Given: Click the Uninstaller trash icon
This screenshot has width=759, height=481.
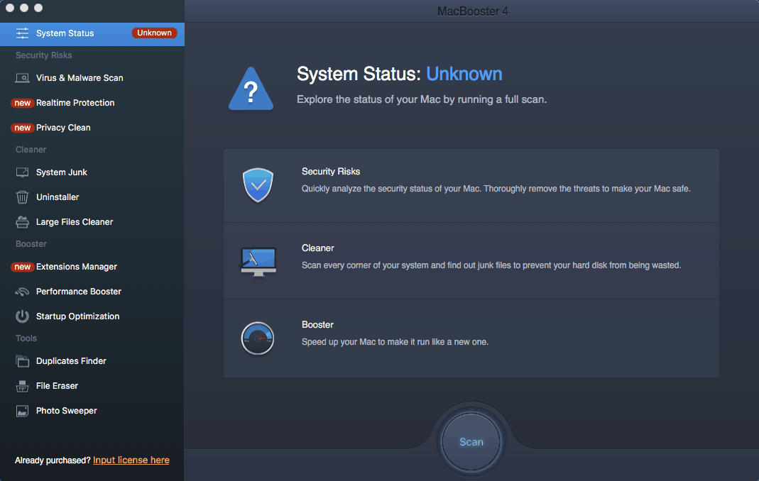Looking at the screenshot, I should coord(21,197).
